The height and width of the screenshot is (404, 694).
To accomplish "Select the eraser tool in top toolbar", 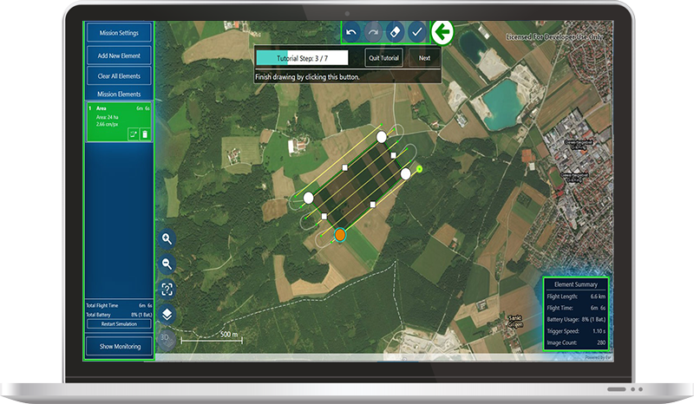I will 395,32.
